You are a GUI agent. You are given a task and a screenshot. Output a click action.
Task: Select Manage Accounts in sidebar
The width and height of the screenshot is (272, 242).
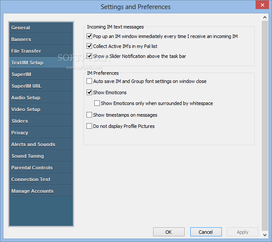point(32,191)
